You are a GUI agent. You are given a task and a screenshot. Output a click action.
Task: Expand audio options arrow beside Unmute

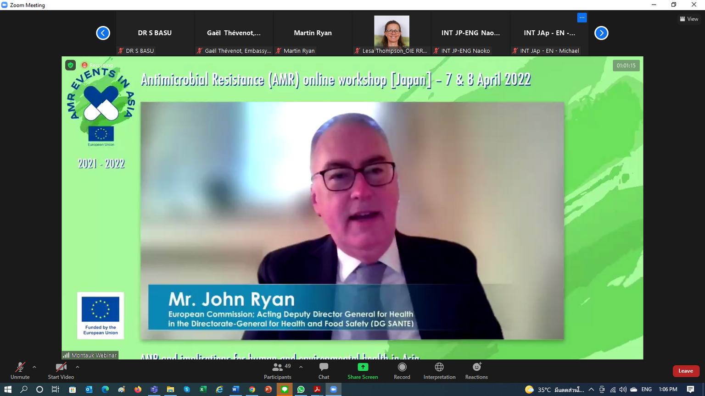pos(34,367)
